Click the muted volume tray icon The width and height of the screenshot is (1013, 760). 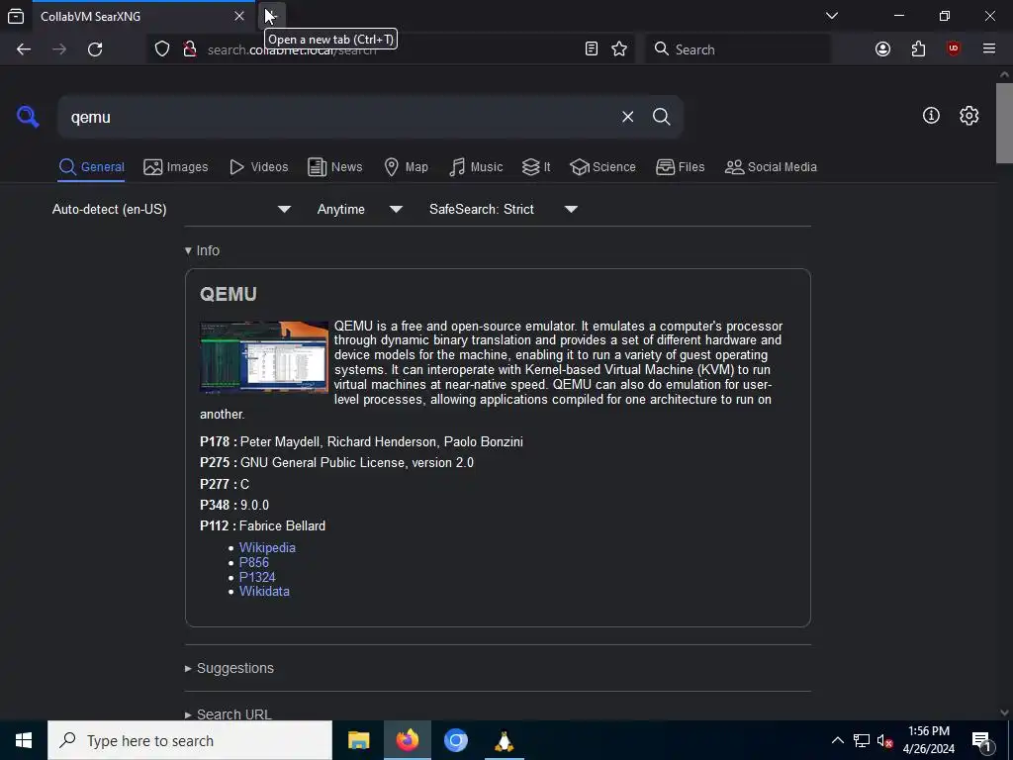tap(885, 740)
